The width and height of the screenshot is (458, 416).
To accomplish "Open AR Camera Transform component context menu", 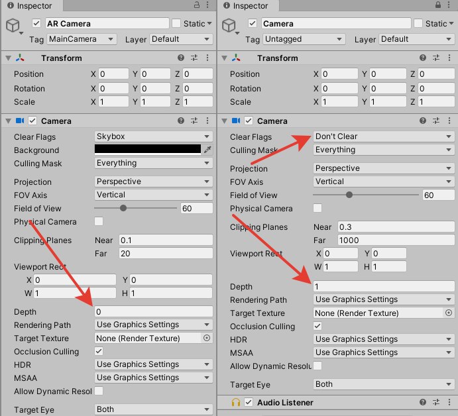I will click(x=207, y=58).
